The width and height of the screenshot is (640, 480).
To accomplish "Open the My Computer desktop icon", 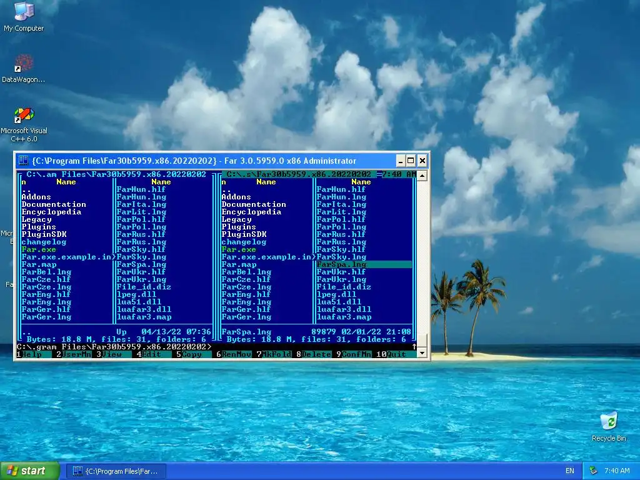I will 24,16.
